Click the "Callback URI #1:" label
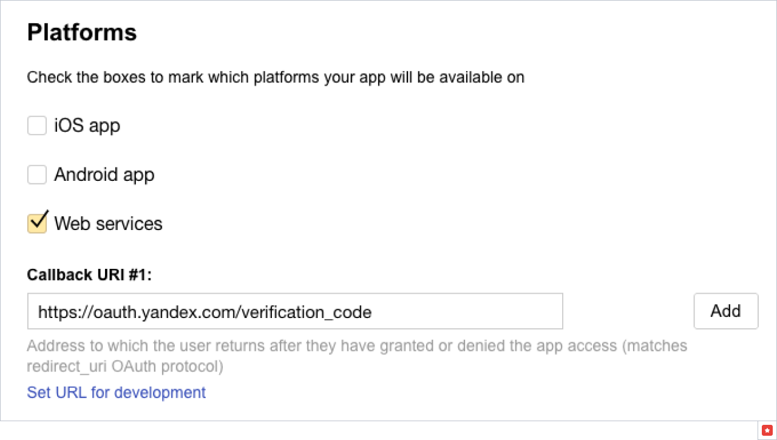 89,274
